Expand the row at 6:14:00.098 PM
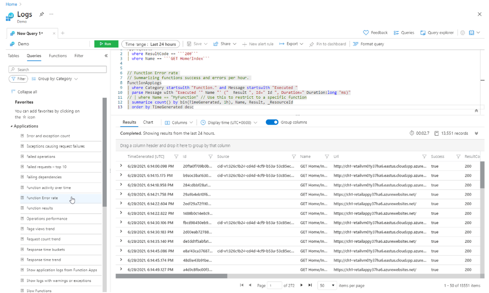 pyautogui.click(x=121, y=166)
